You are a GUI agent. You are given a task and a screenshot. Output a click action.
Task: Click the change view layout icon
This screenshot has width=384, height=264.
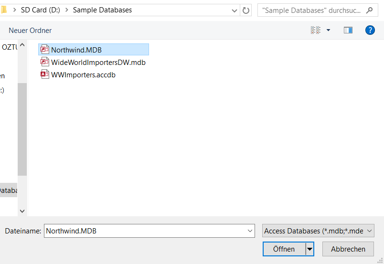click(316, 30)
